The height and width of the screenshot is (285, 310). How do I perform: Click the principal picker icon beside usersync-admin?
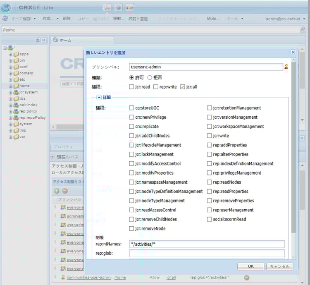pos(286,67)
